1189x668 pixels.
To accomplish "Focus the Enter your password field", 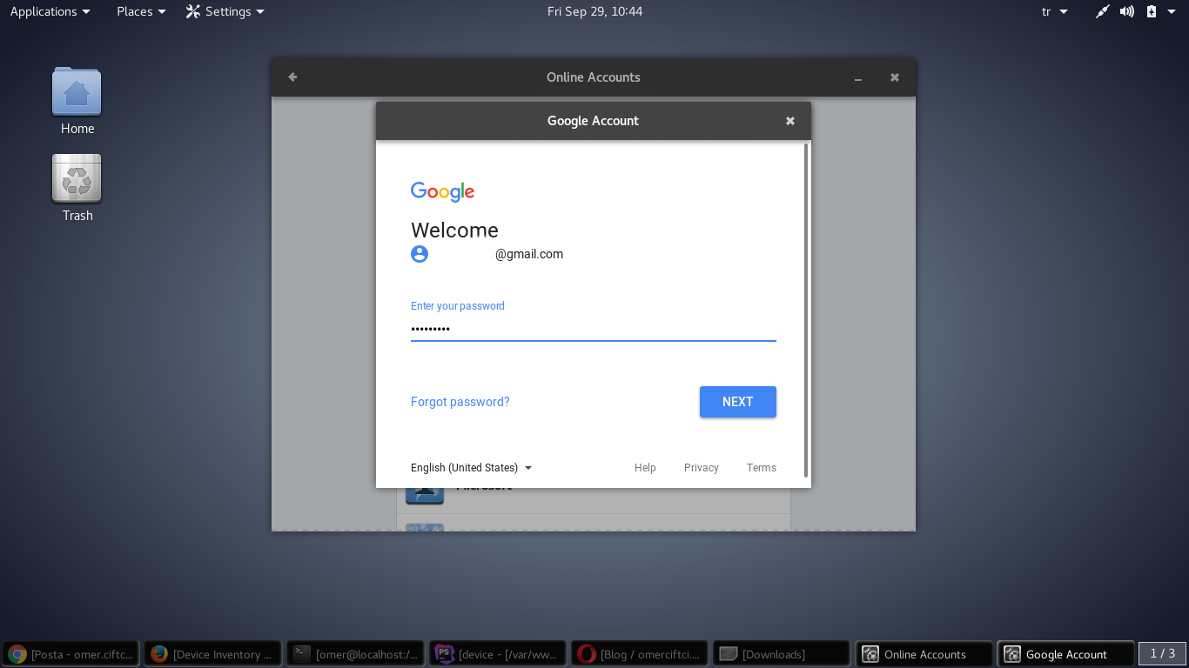I will click(x=593, y=329).
